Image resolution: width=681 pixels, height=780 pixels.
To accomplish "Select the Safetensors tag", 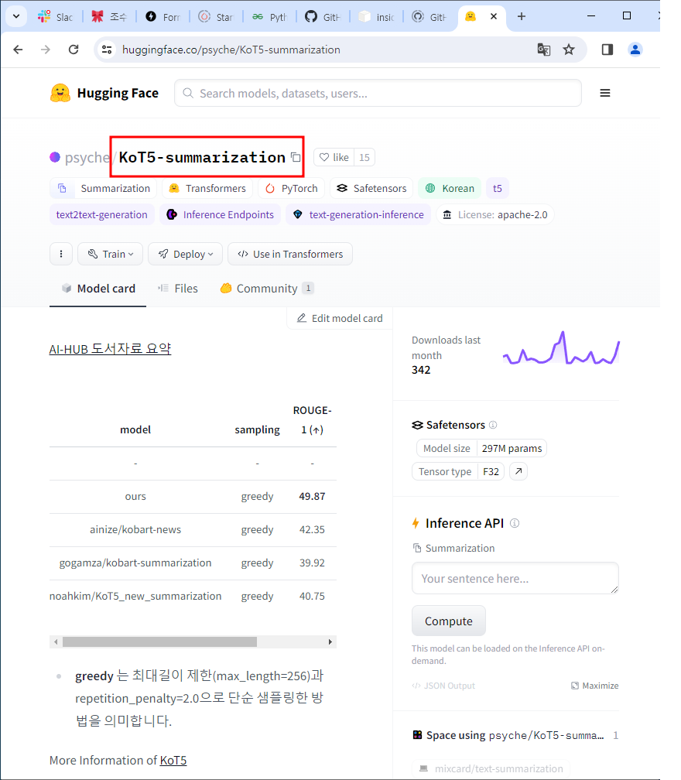I will click(371, 188).
